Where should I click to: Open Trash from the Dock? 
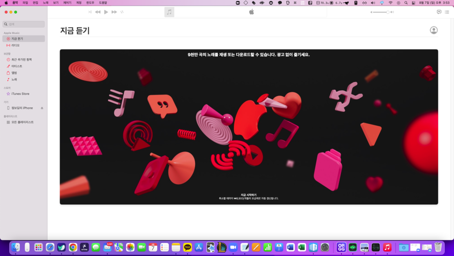438,247
